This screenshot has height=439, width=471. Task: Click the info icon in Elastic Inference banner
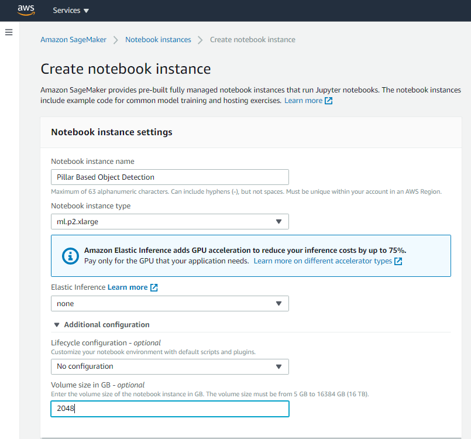(x=70, y=256)
